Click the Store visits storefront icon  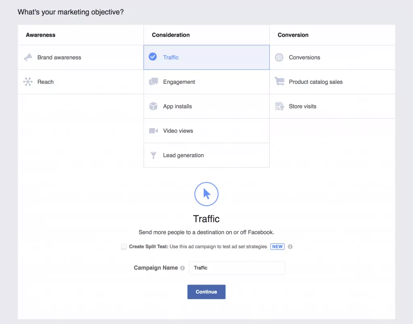point(279,106)
